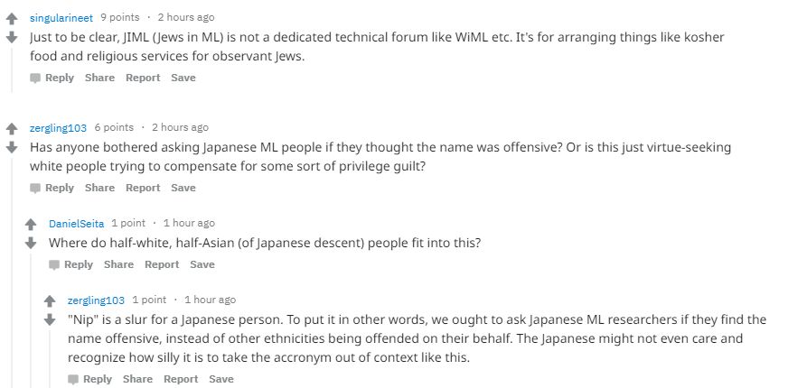Image resolution: width=788 pixels, height=388 pixels.
Task: Reply to singularineet's comment
Action: coord(52,78)
